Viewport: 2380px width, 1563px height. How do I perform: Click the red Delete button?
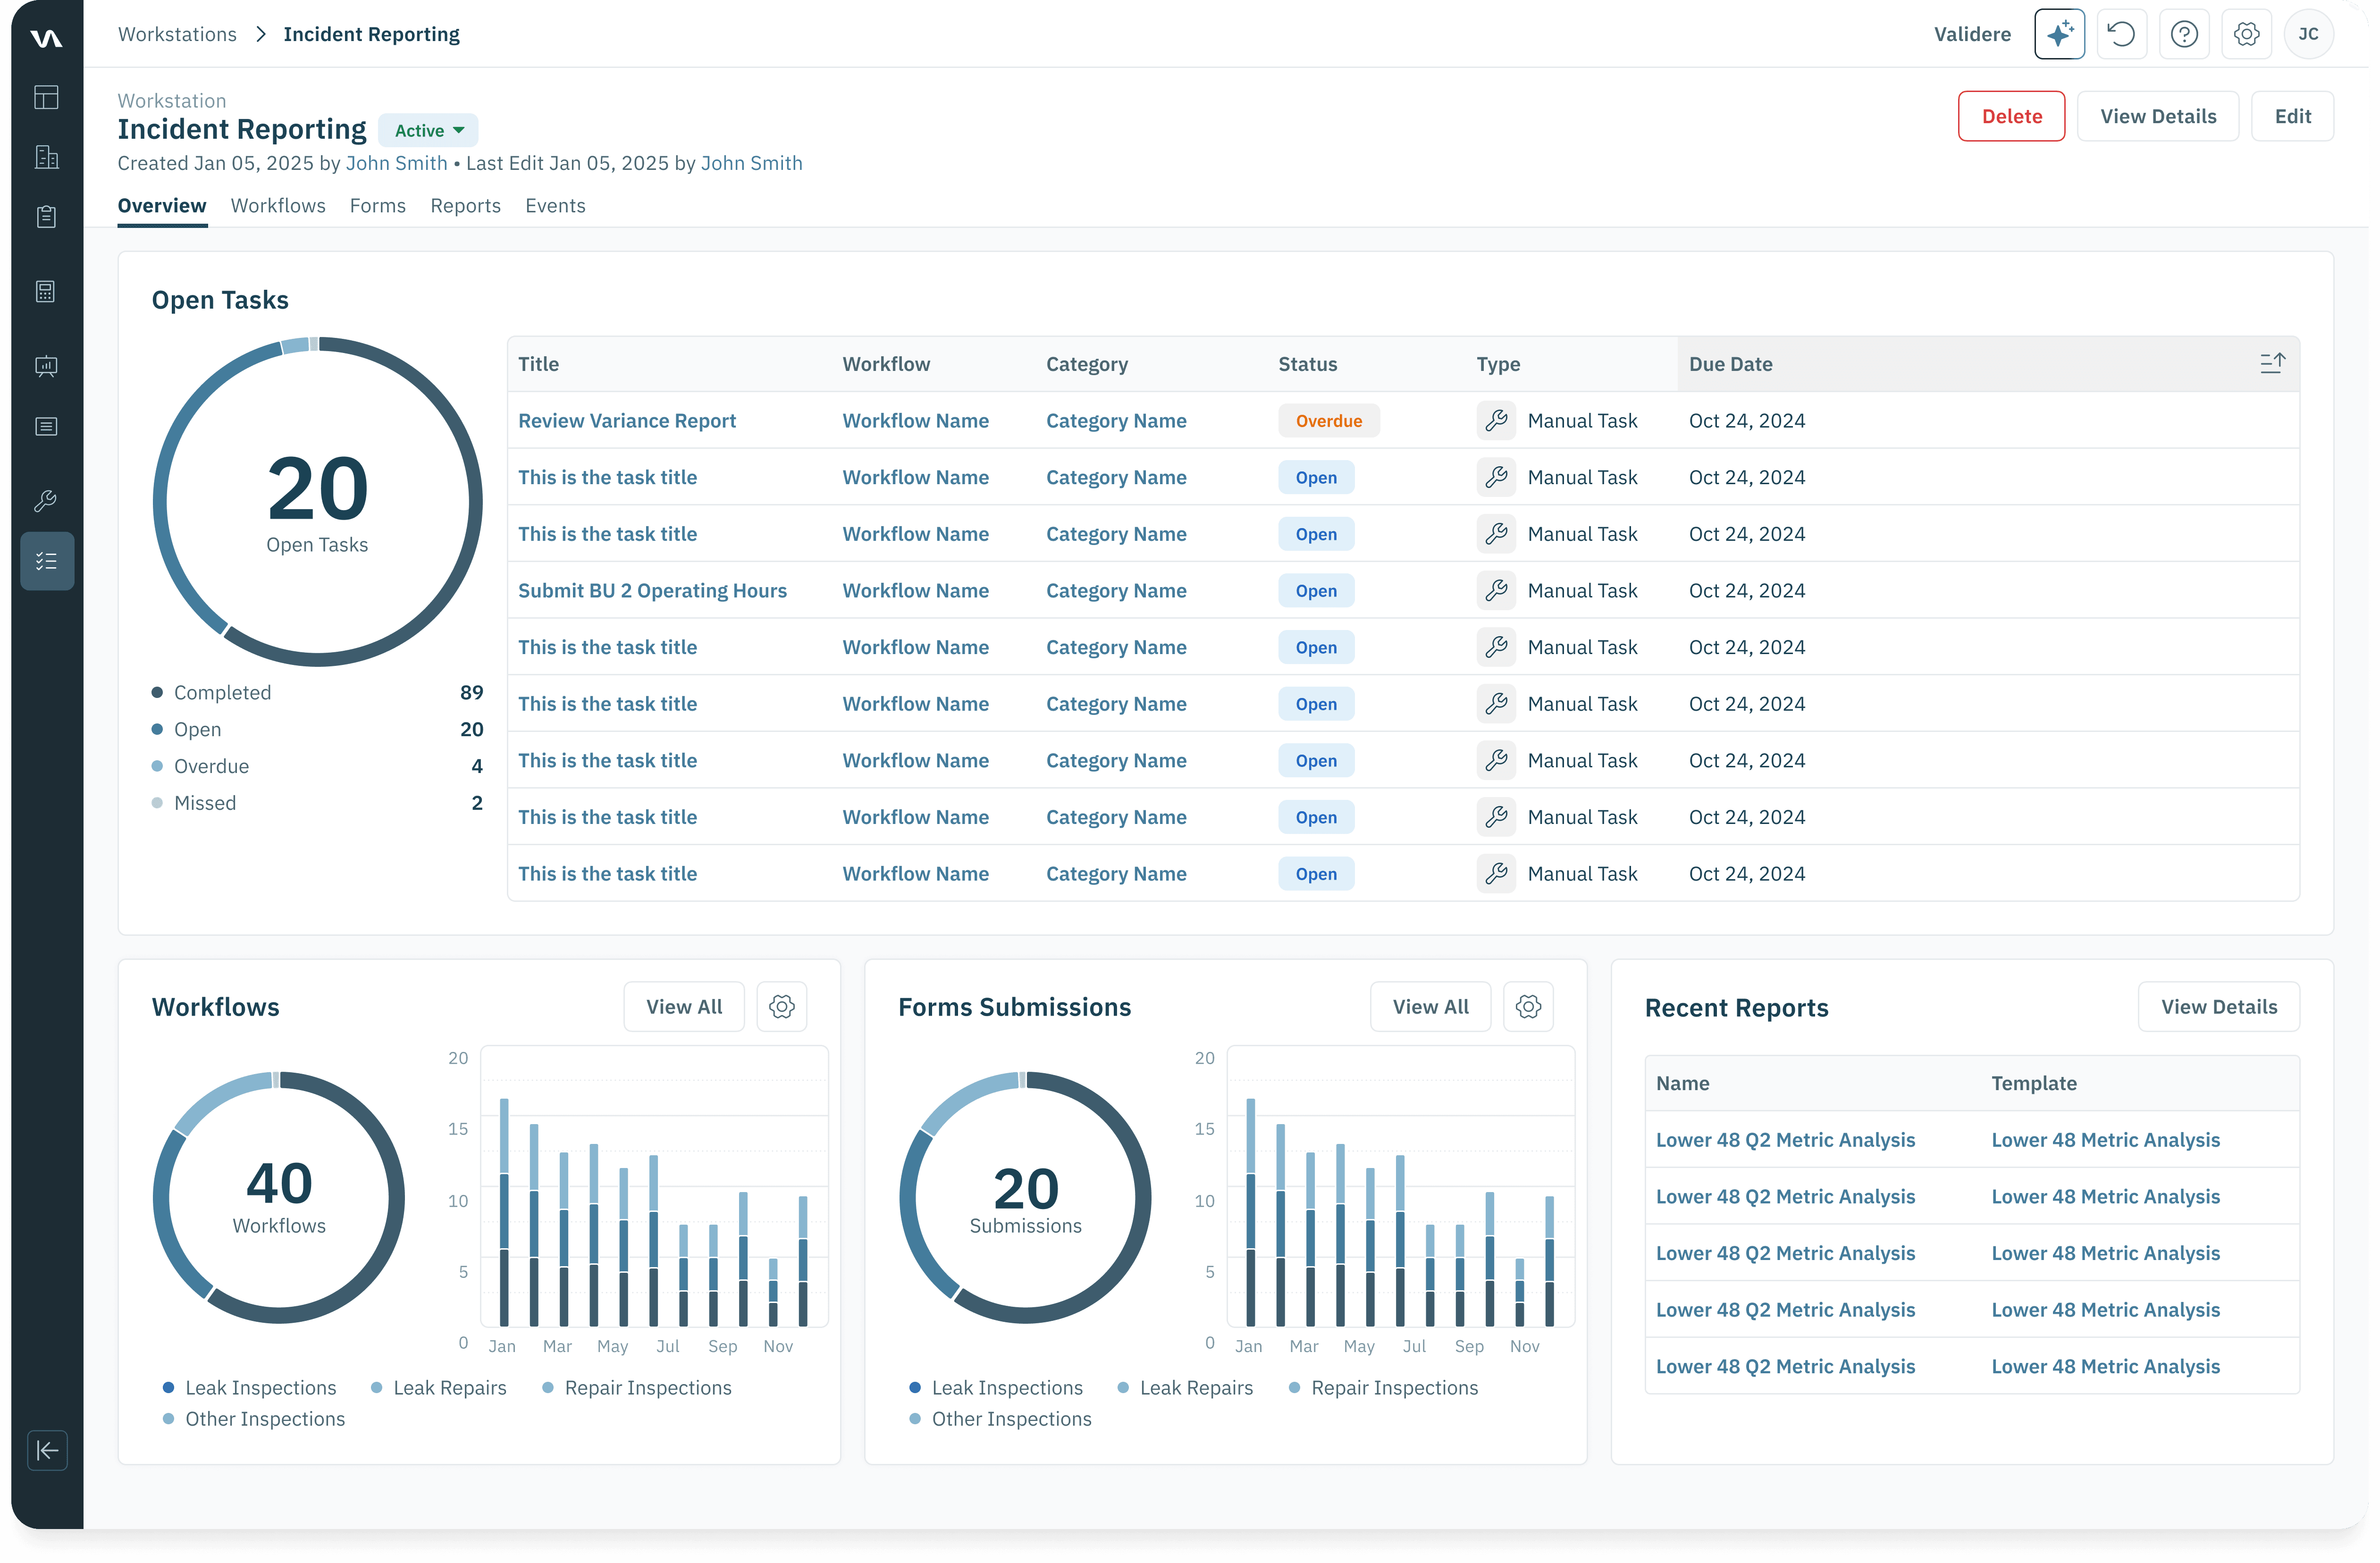click(x=2011, y=116)
